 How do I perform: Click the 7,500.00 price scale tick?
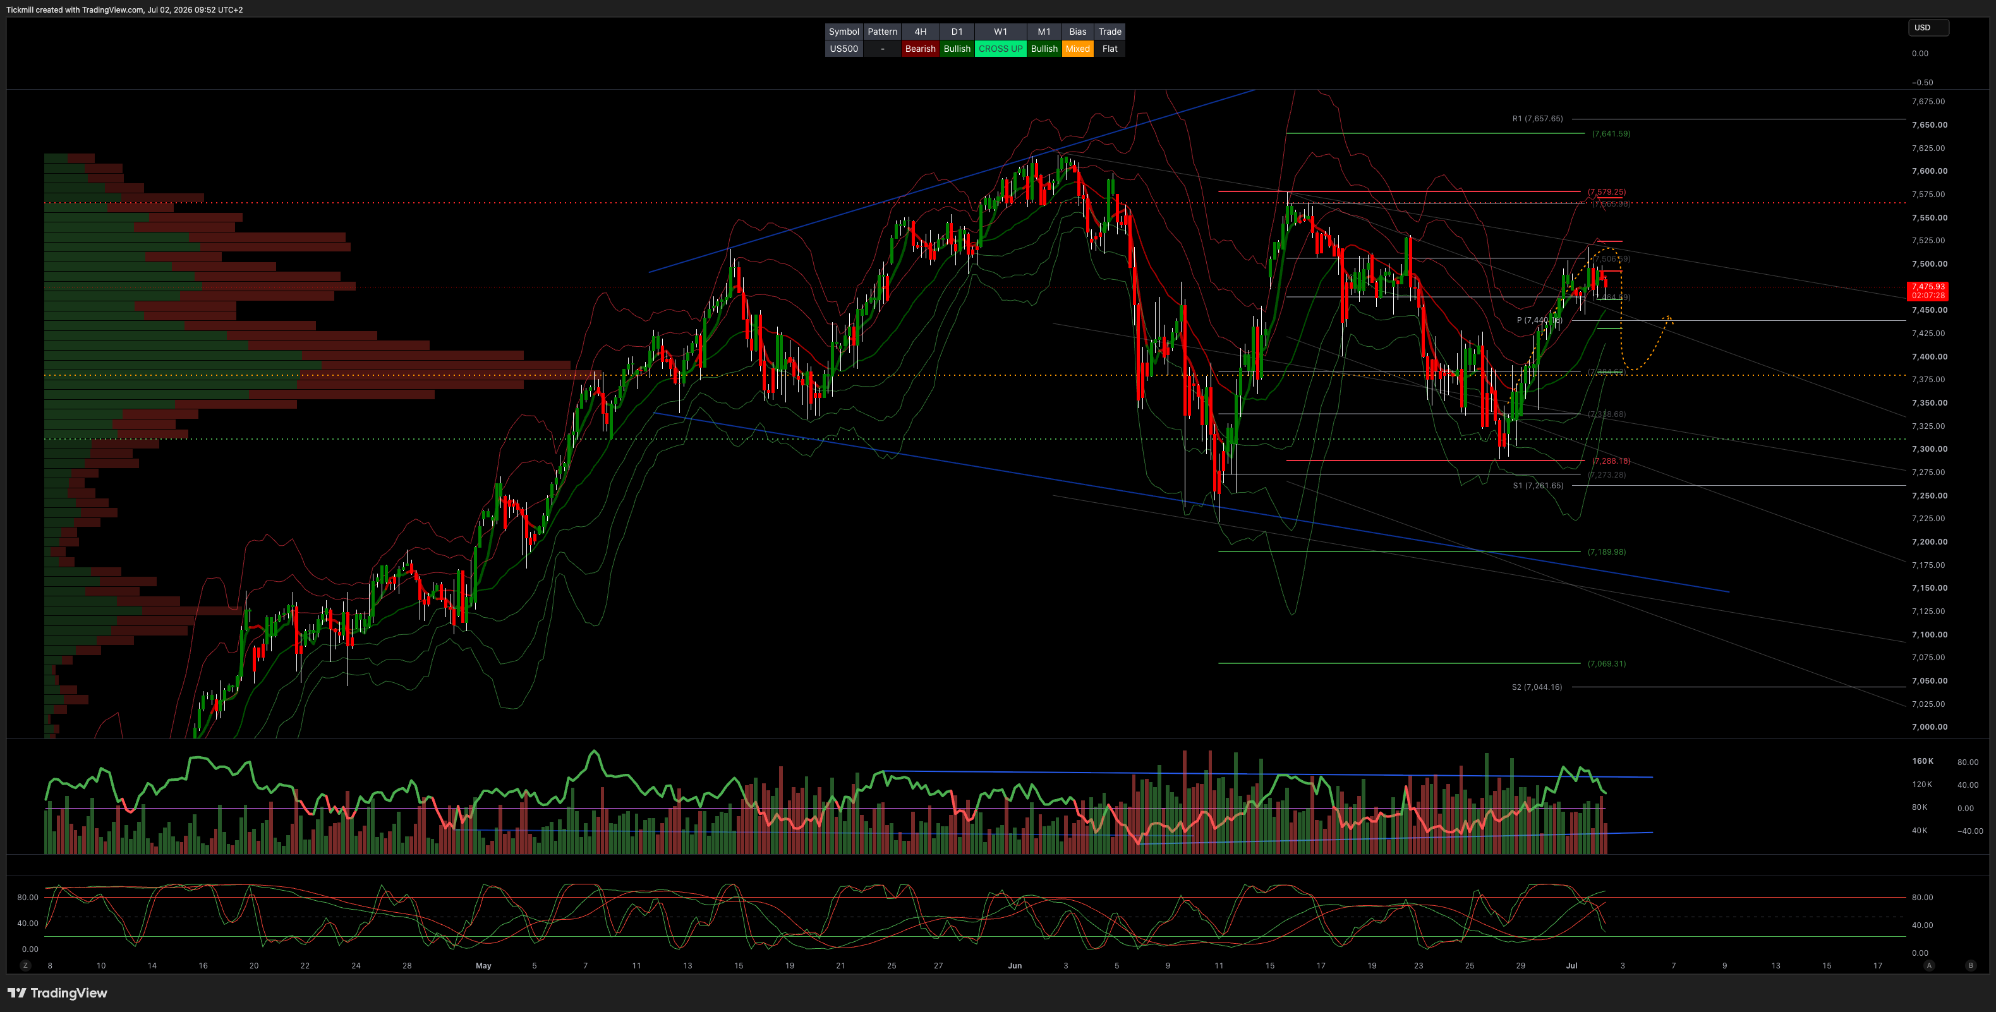coord(1928,263)
